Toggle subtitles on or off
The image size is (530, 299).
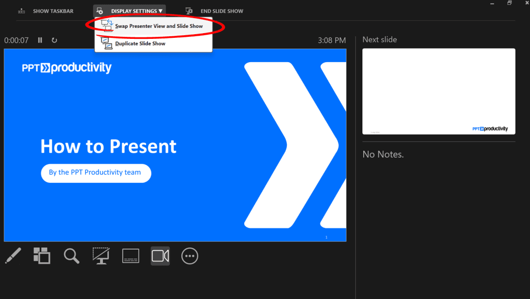pos(130,255)
